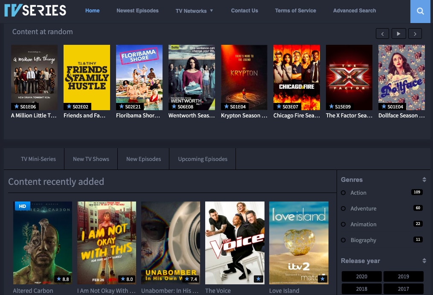Open Chicago Fire Season title link
Image resolution: width=433 pixels, height=295 pixels.
[296, 116]
